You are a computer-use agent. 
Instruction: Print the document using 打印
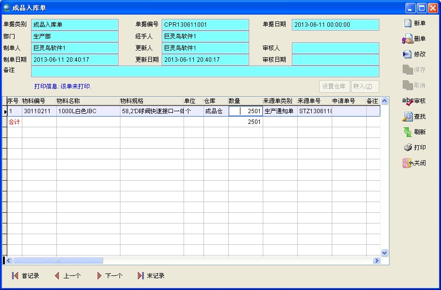click(408, 148)
